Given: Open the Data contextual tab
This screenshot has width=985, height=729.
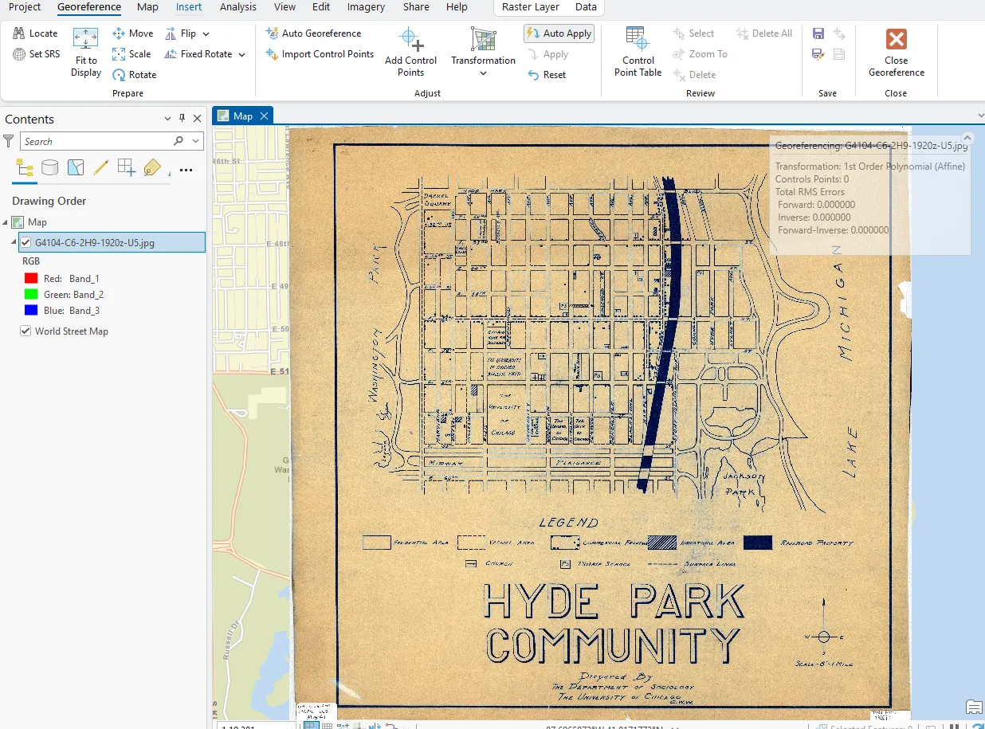Looking at the screenshot, I should tap(586, 7).
